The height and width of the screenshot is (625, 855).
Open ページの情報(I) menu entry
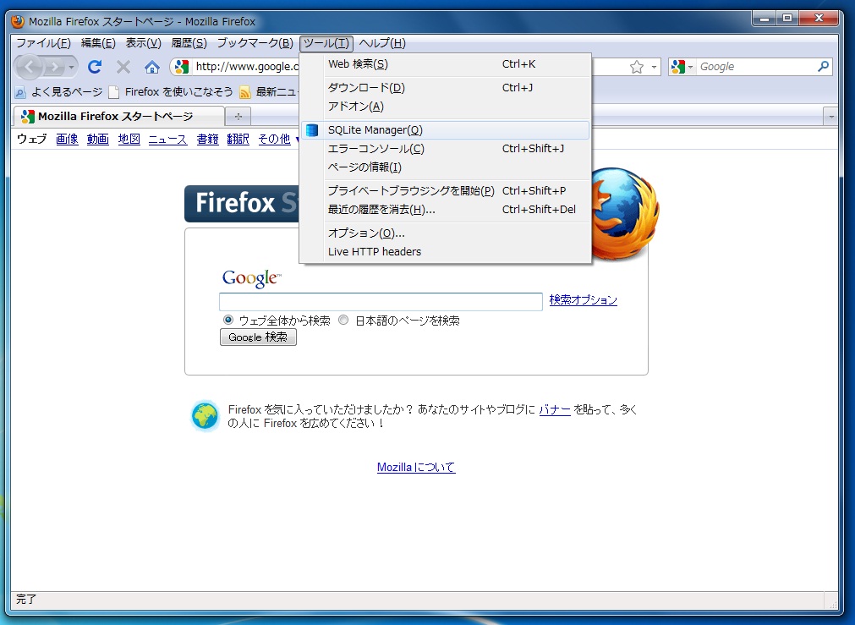click(x=446, y=167)
